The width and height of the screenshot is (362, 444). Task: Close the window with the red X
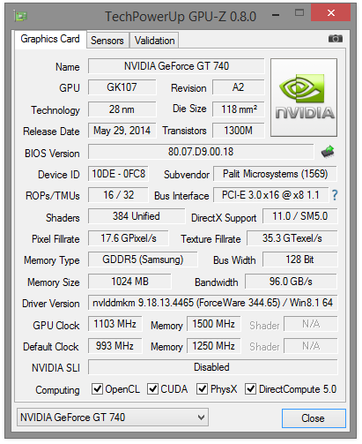point(331,13)
